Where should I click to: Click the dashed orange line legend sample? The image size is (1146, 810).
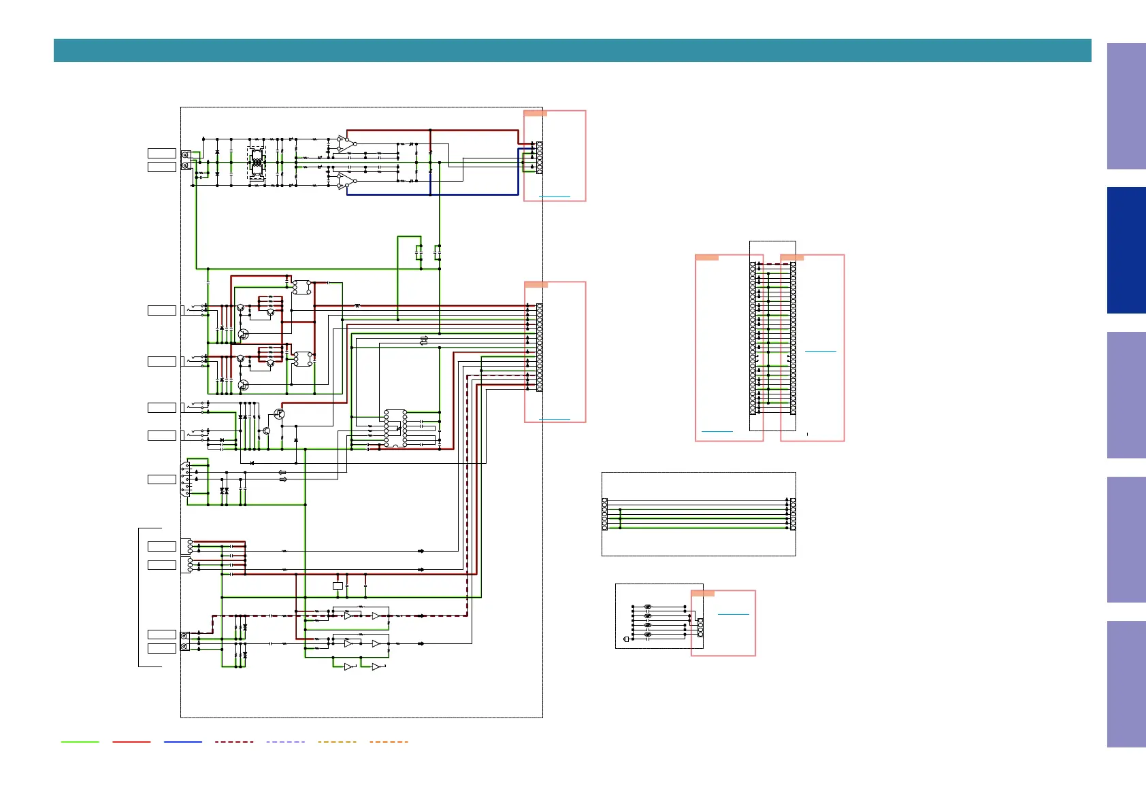[x=389, y=742]
